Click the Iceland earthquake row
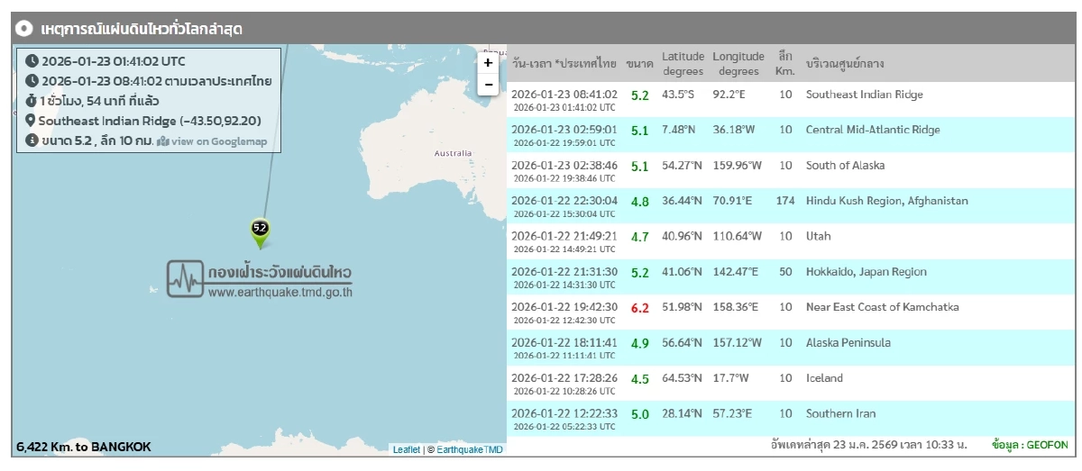The width and height of the screenshot is (1082, 471). [824, 378]
